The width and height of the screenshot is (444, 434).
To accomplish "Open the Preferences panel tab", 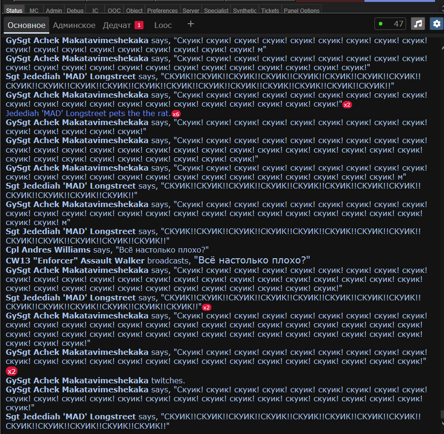I will (162, 10).
